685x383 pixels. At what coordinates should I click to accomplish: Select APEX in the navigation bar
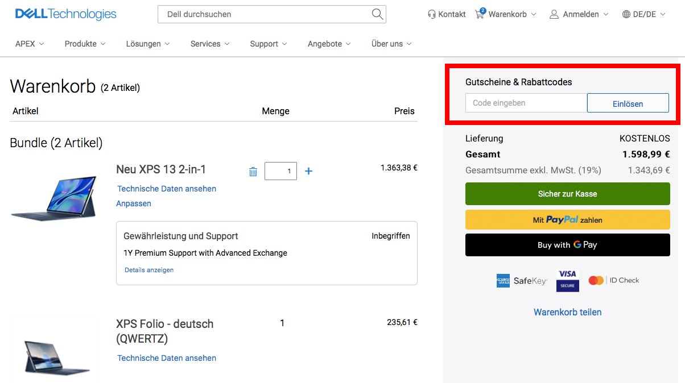(x=24, y=43)
